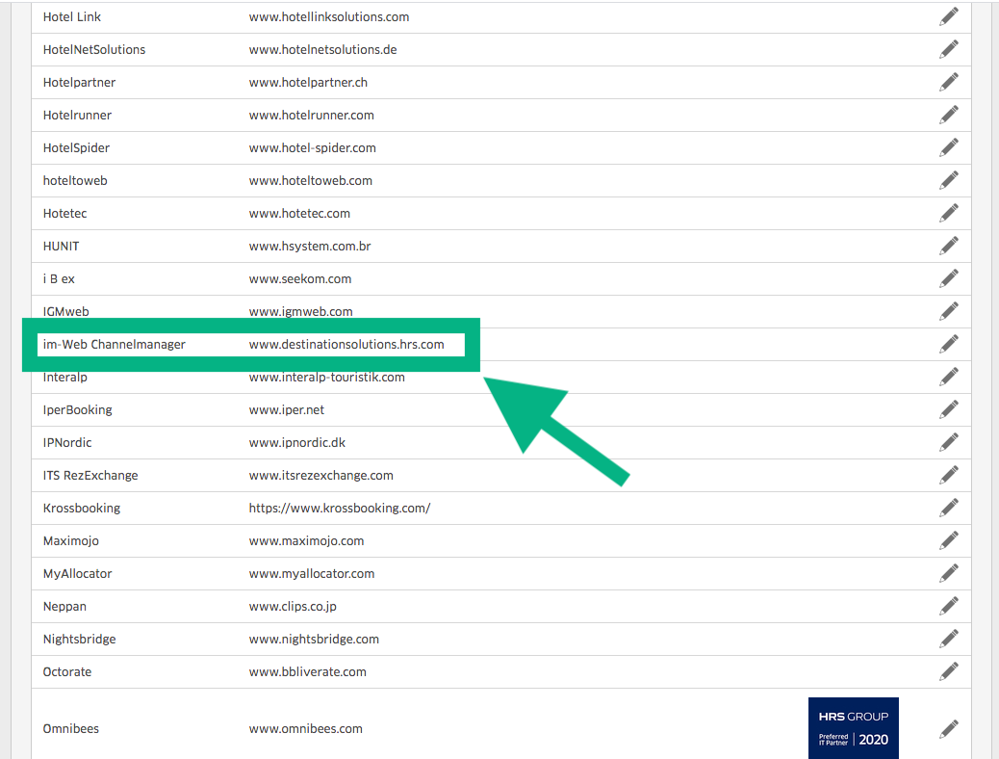Open edit pencil for Hotelrunner
Screen dimensions: 999x759
tap(949, 115)
